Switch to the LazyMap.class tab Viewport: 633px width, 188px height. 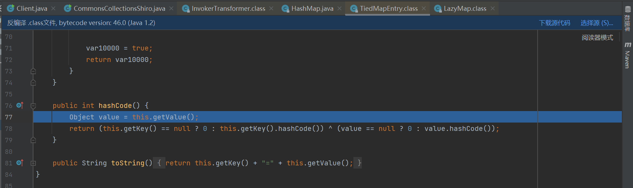[x=465, y=8]
